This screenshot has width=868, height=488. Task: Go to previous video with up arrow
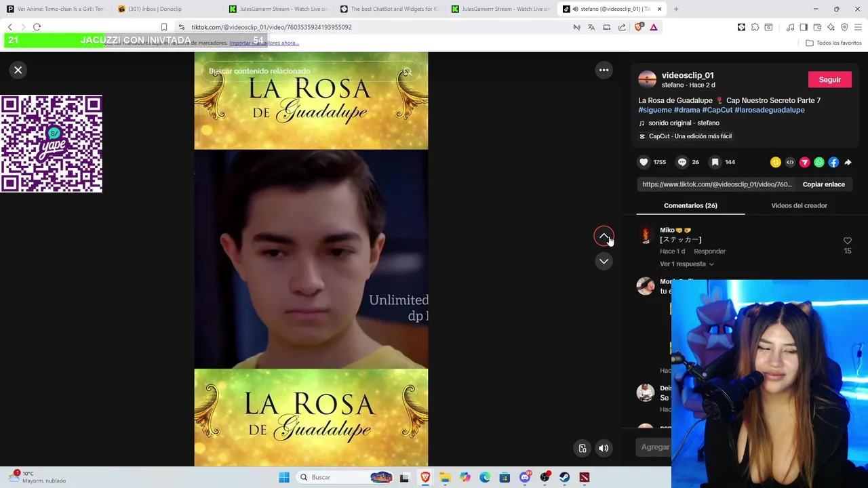[x=604, y=236]
